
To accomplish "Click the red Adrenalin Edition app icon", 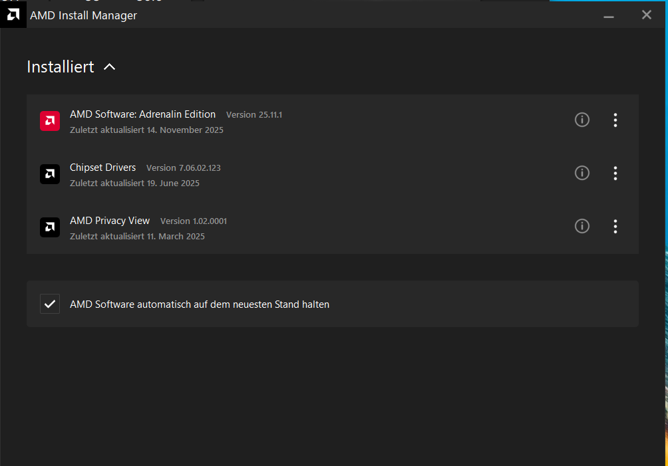I will 50,121.
